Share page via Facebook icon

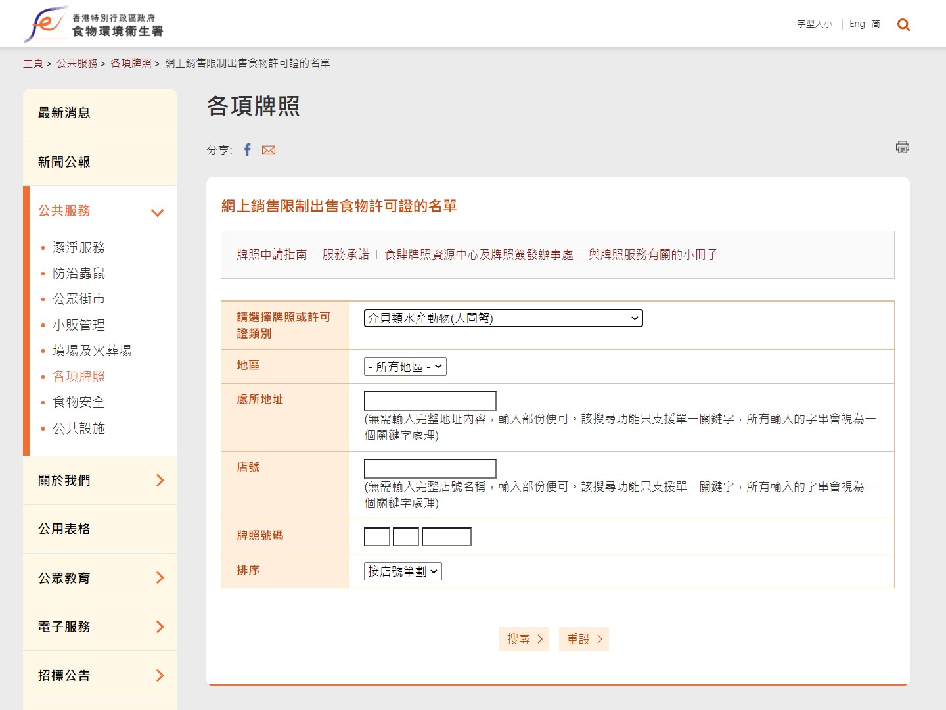(248, 150)
